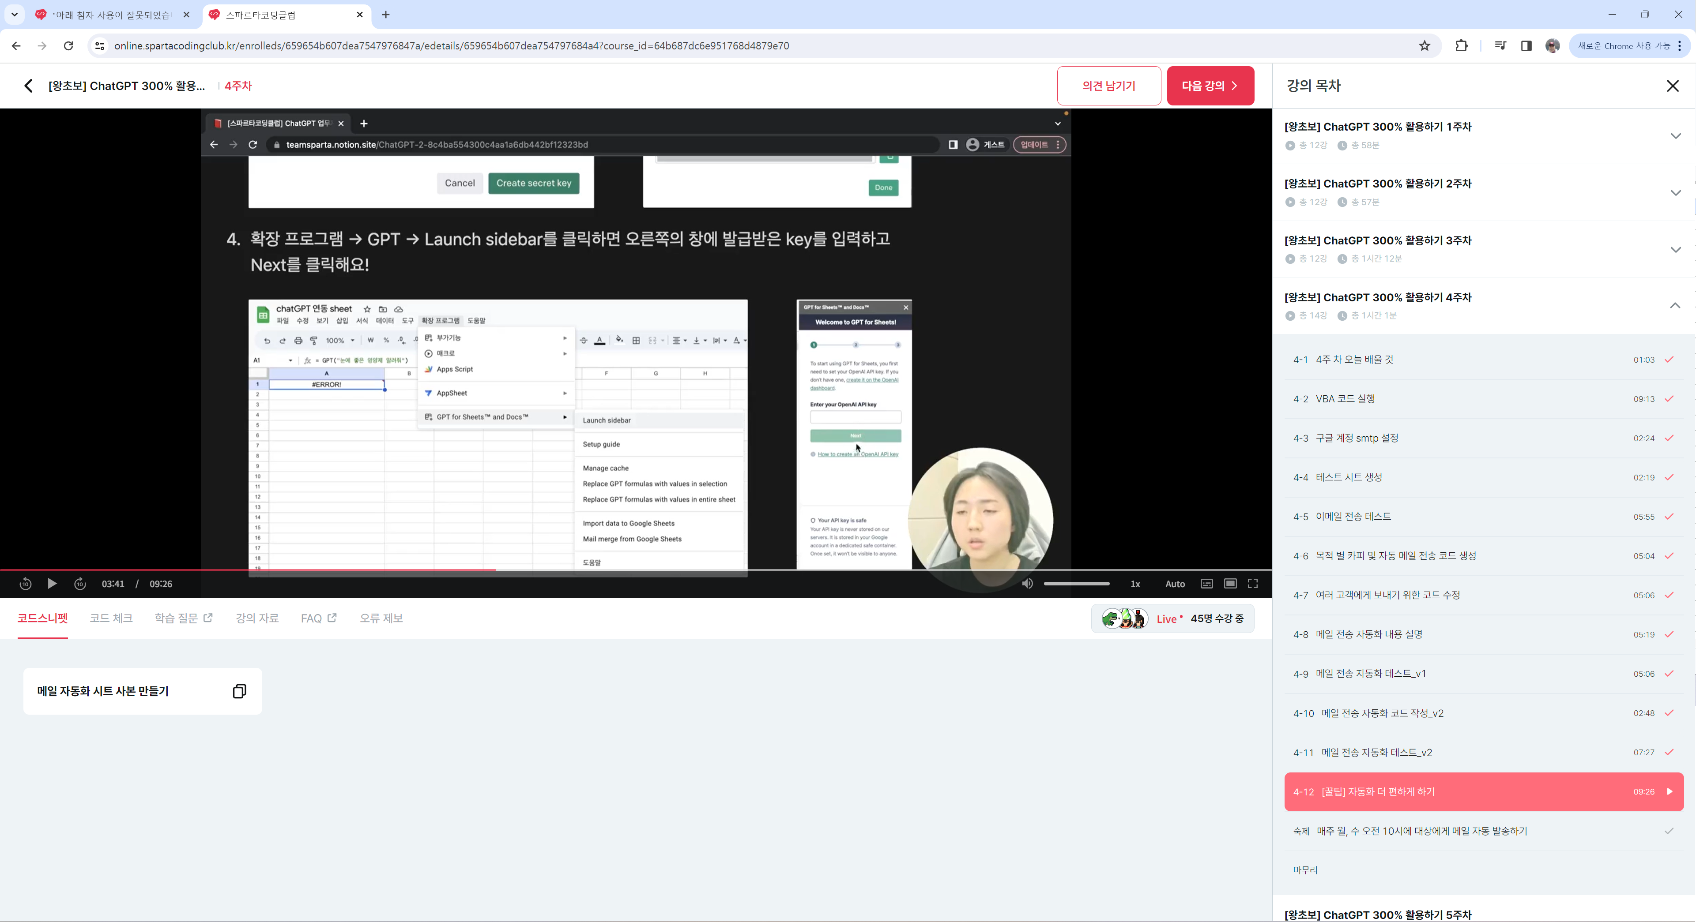Open the FAQ tab
The width and height of the screenshot is (1696, 922).
319,618
